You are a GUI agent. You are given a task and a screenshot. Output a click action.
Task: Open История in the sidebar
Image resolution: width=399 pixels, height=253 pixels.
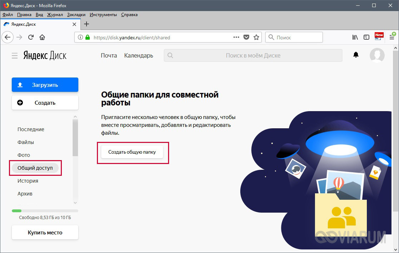click(28, 181)
